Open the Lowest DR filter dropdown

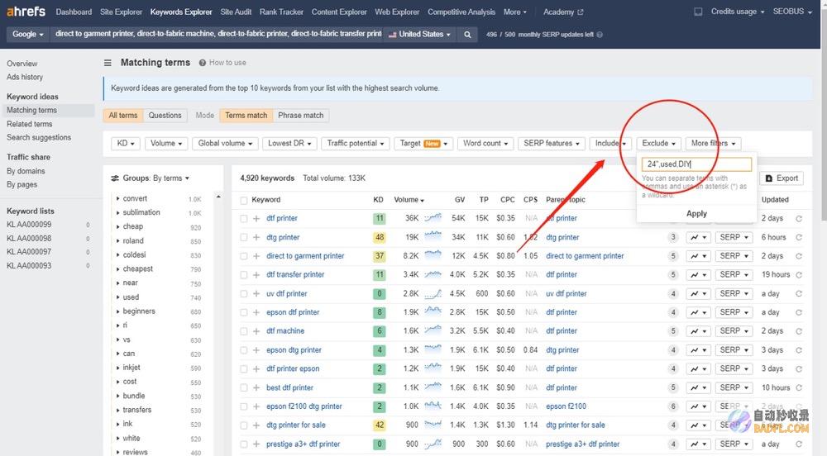pos(289,143)
